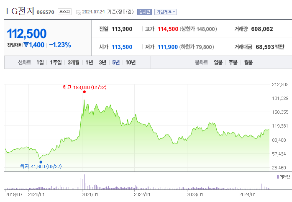Image resolution: width=292 pixels, height=202 pixels.
Task: Click the calendar clock icon beside the date
Action: [x=78, y=12]
